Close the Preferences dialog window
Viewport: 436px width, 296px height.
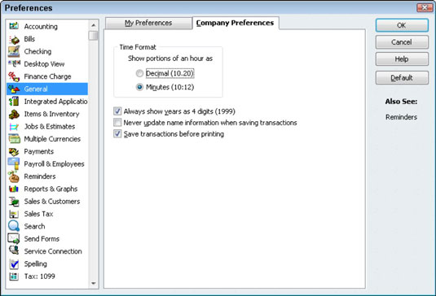[425, 7]
